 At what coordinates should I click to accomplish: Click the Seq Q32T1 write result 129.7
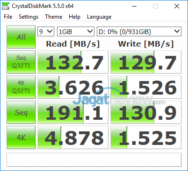click(146, 62)
